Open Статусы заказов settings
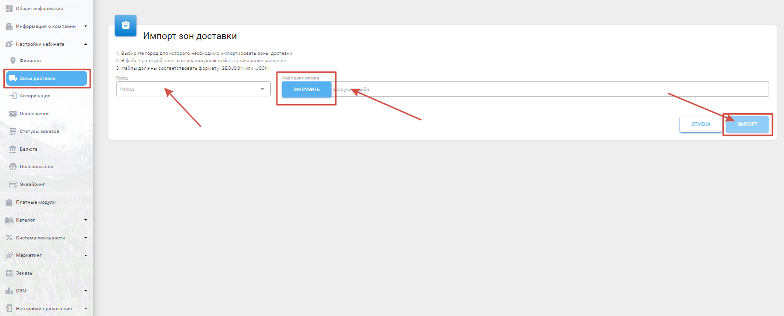This screenshot has height=316, width=784. click(x=39, y=132)
